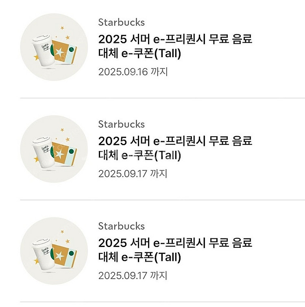Image resolution: width=305 pixels, height=307 pixels.
Task: Select the Starbucks brand label on the second coupon
Action: click(121, 124)
